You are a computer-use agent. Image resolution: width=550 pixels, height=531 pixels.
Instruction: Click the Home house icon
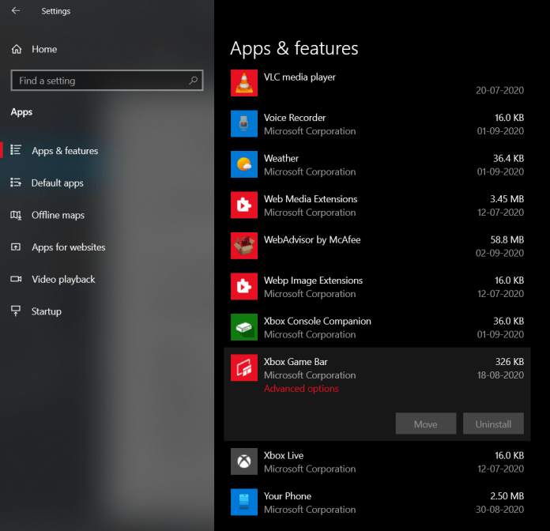tap(17, 49)
